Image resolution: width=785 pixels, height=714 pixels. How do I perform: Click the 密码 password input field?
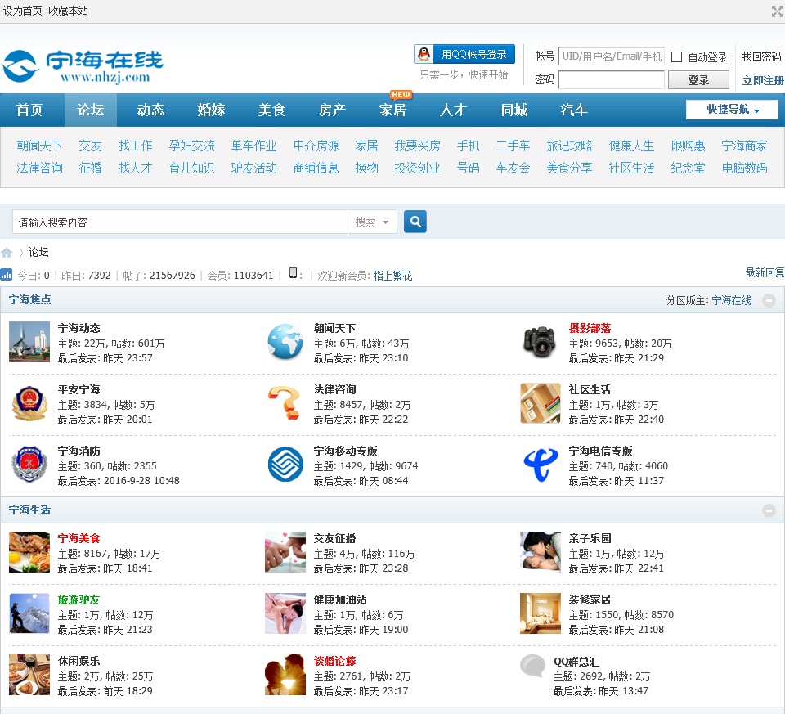coord(612,79)
